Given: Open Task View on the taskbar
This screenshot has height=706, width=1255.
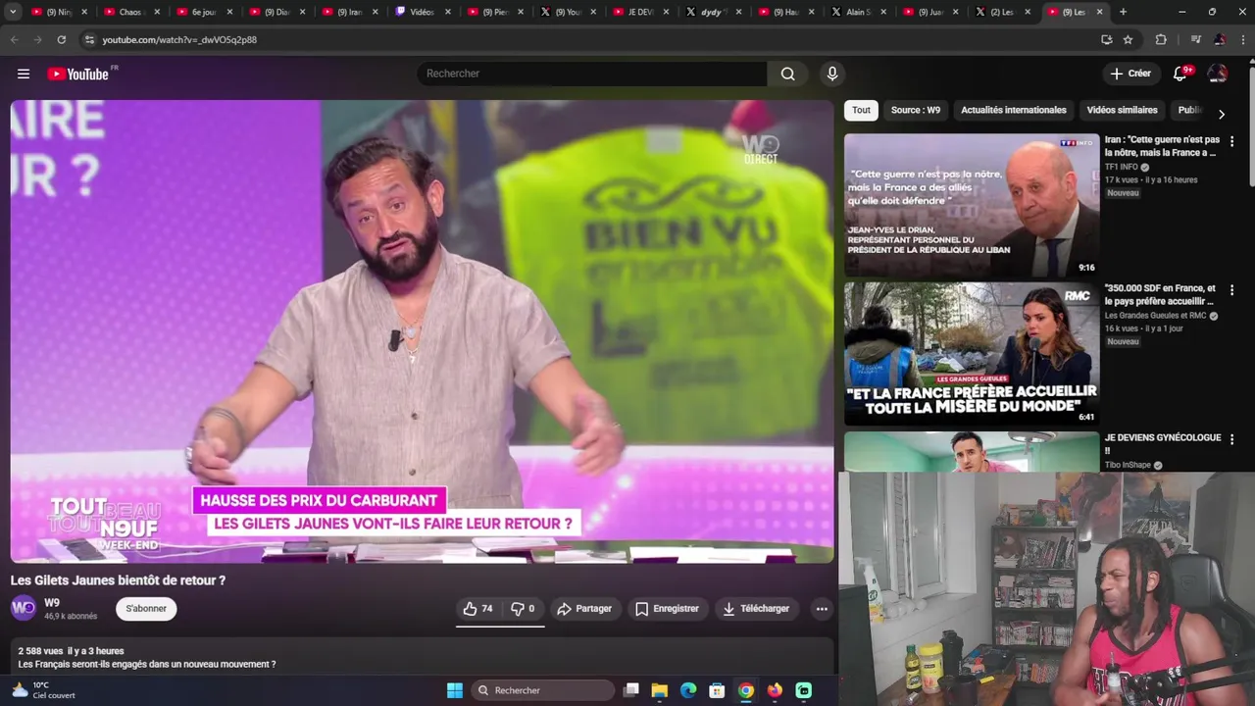Looking at the screenshot, I should pyautogui.click(x=631, y=690).
